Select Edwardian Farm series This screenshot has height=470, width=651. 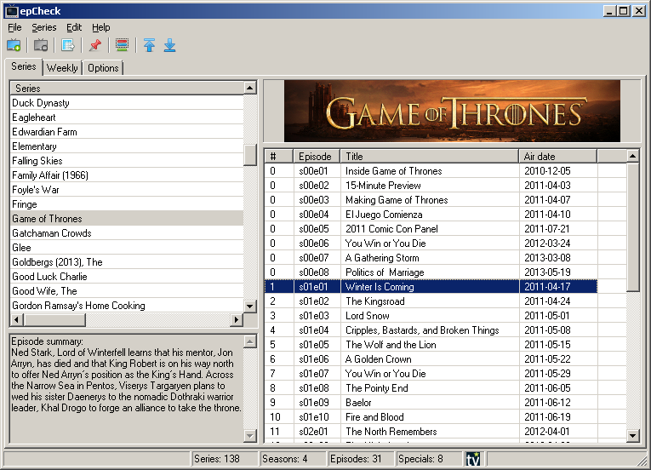click(x=127, y=132)
